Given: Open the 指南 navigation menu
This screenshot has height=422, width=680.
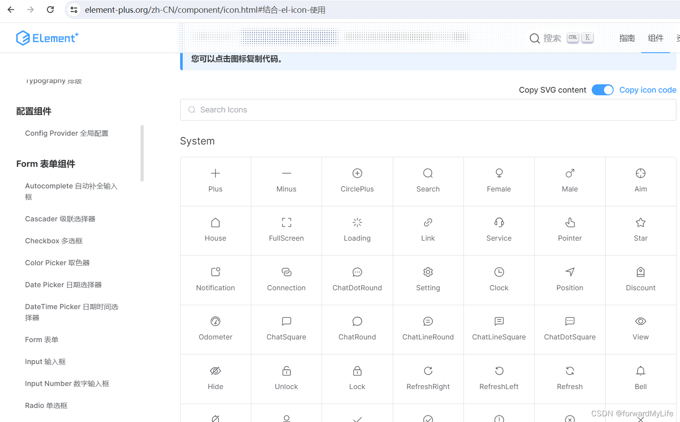Looking at the screenshot, I should (x=627, y=38).
